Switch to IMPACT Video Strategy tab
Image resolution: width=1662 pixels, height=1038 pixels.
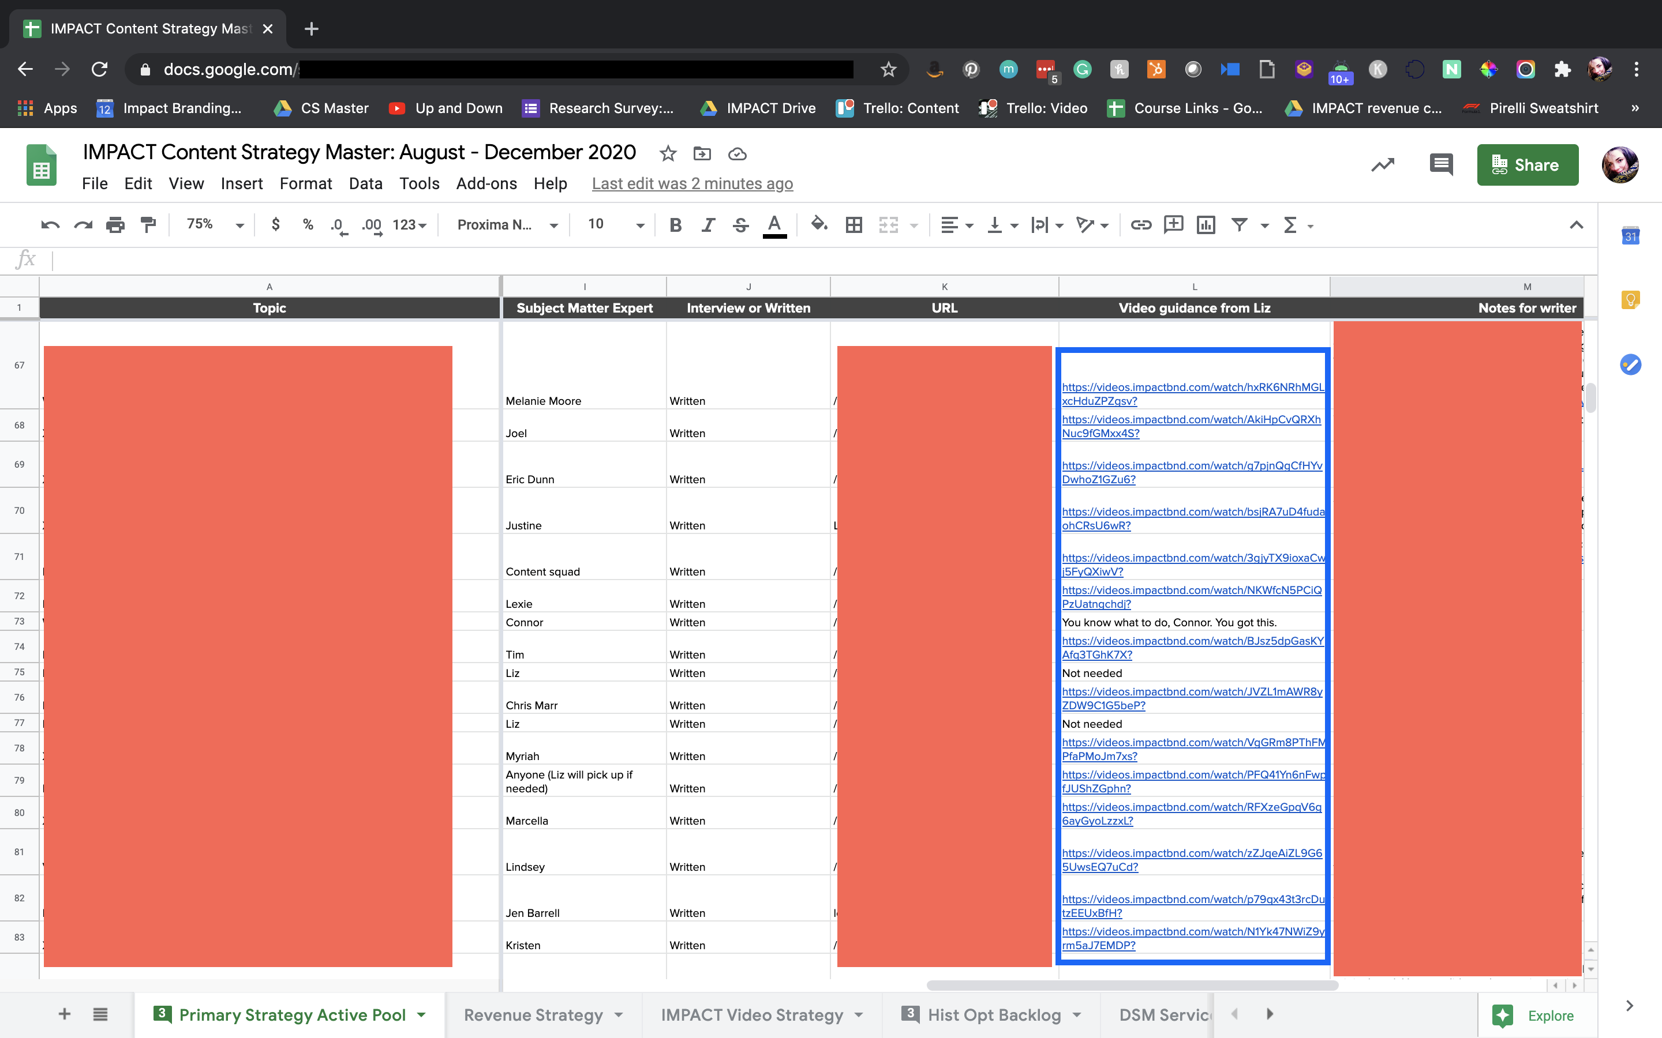coord(752,1015)
